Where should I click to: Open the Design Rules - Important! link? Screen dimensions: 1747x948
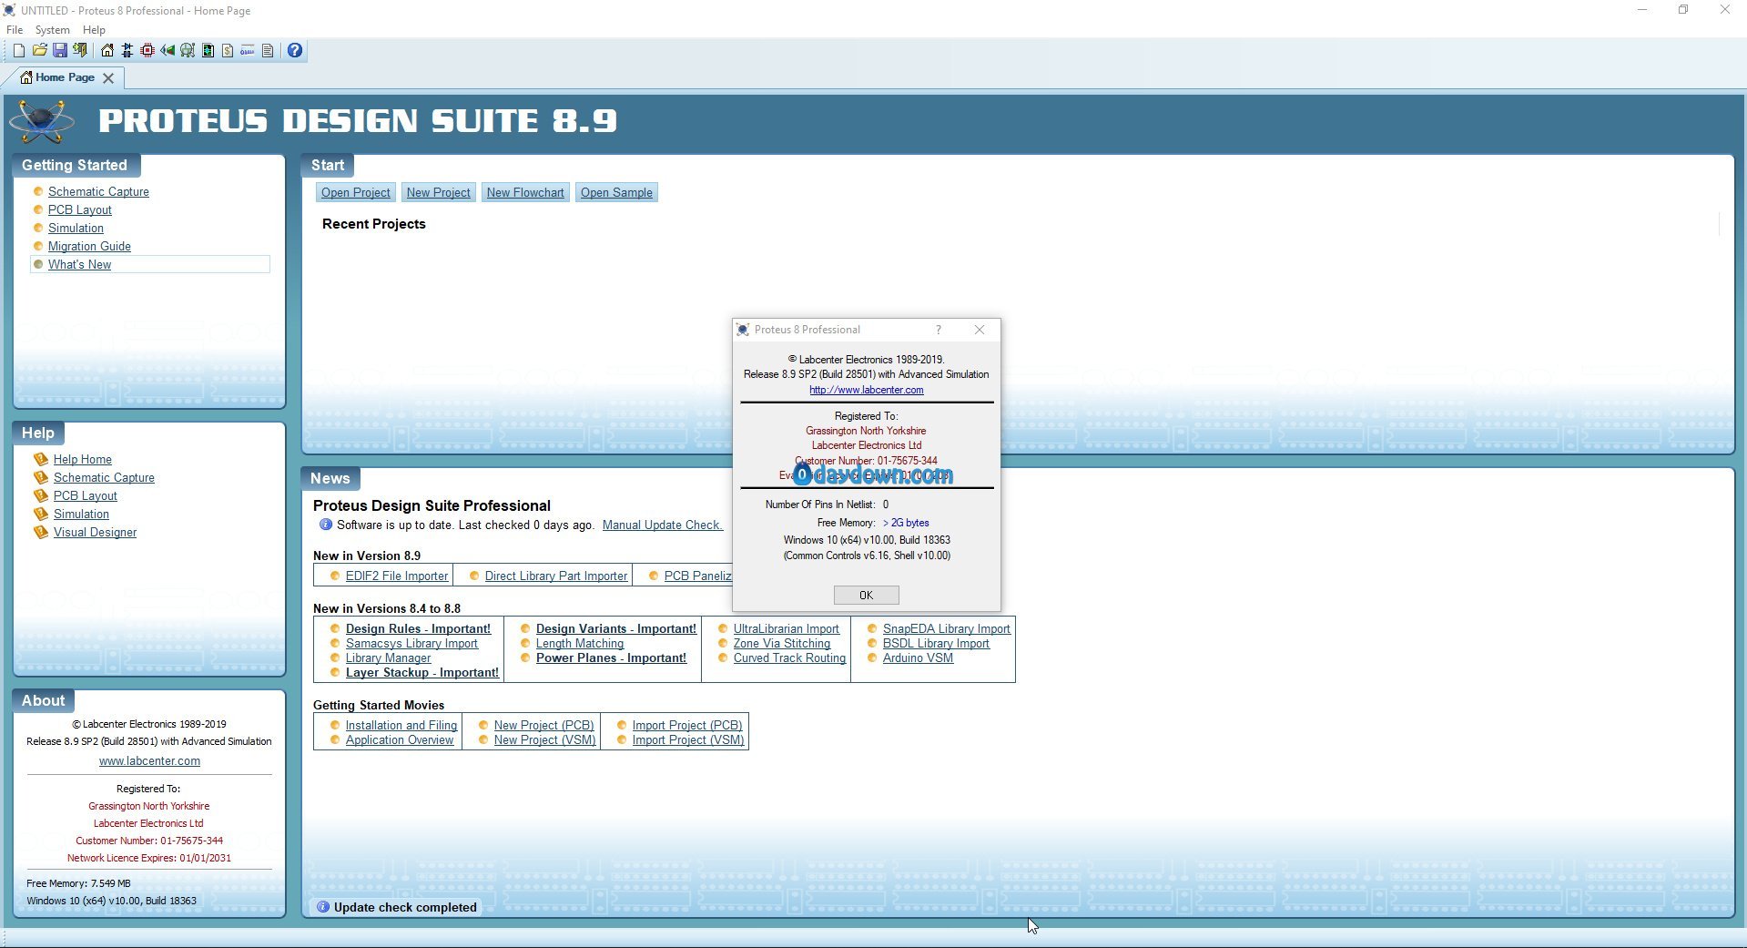[x=418, y=629]
